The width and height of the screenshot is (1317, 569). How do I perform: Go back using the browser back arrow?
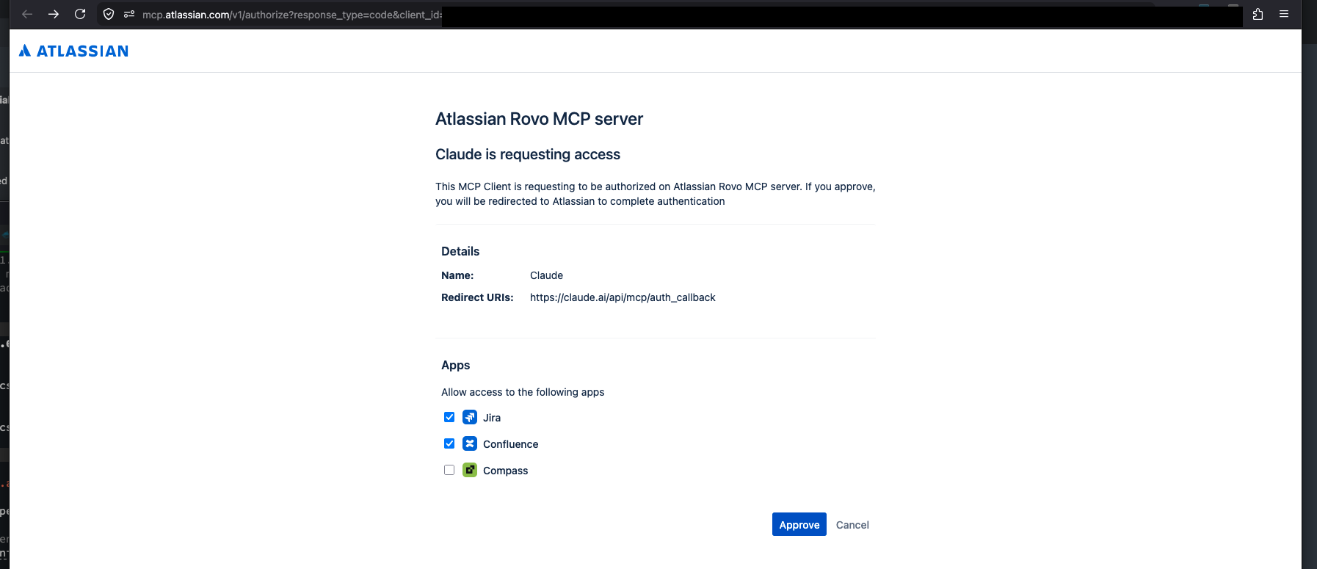pos(27,14)
